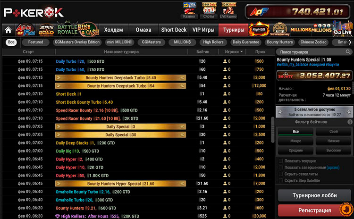
Task: Open the архив link
Action: click(x=333, y=168)
